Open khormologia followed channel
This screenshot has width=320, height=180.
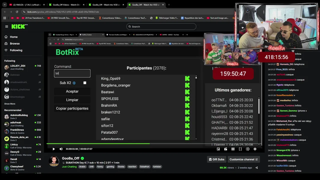[x=22, y=97]
